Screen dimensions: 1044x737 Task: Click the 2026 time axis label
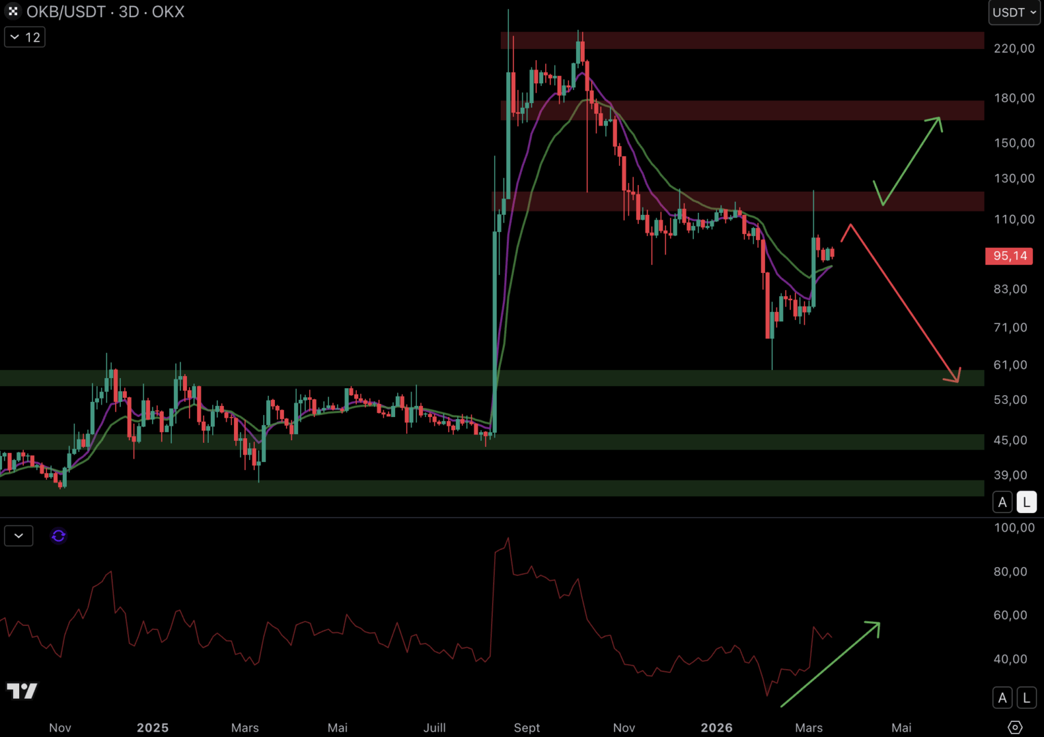(716, 727)
